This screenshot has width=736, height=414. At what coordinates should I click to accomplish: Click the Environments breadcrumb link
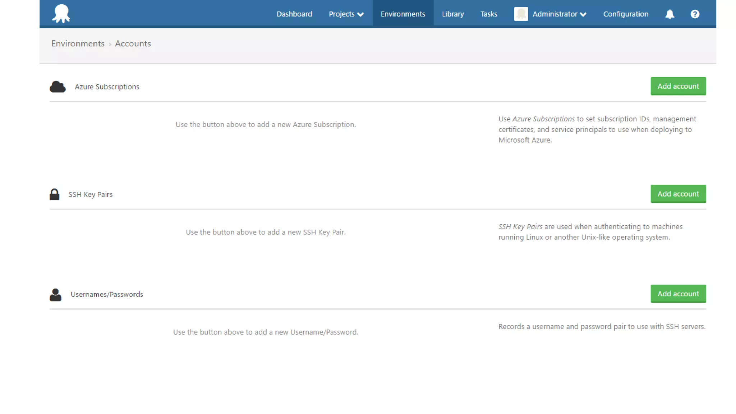pyautogui.click(x=78, y=43)
